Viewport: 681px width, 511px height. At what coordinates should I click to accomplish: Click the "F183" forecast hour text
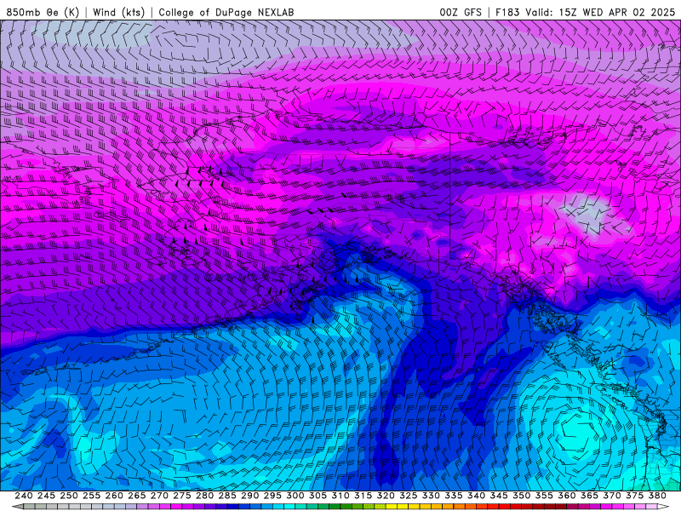(x=507, y=12)
